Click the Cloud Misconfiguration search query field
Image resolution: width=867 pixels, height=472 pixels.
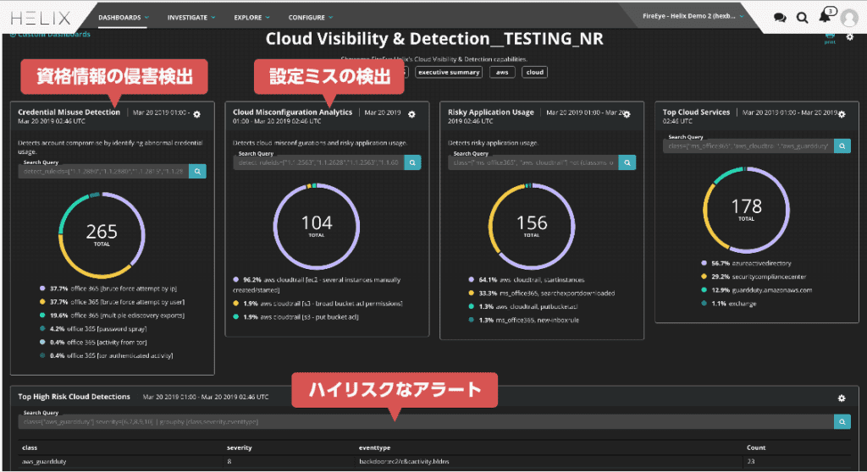(x=318, y=162)
